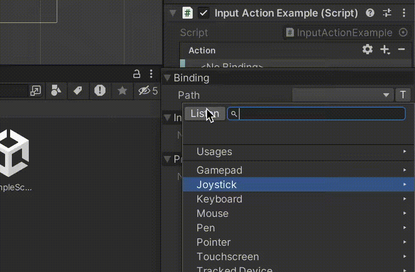Click the star favorites icon in Project panel

point(122,90)
